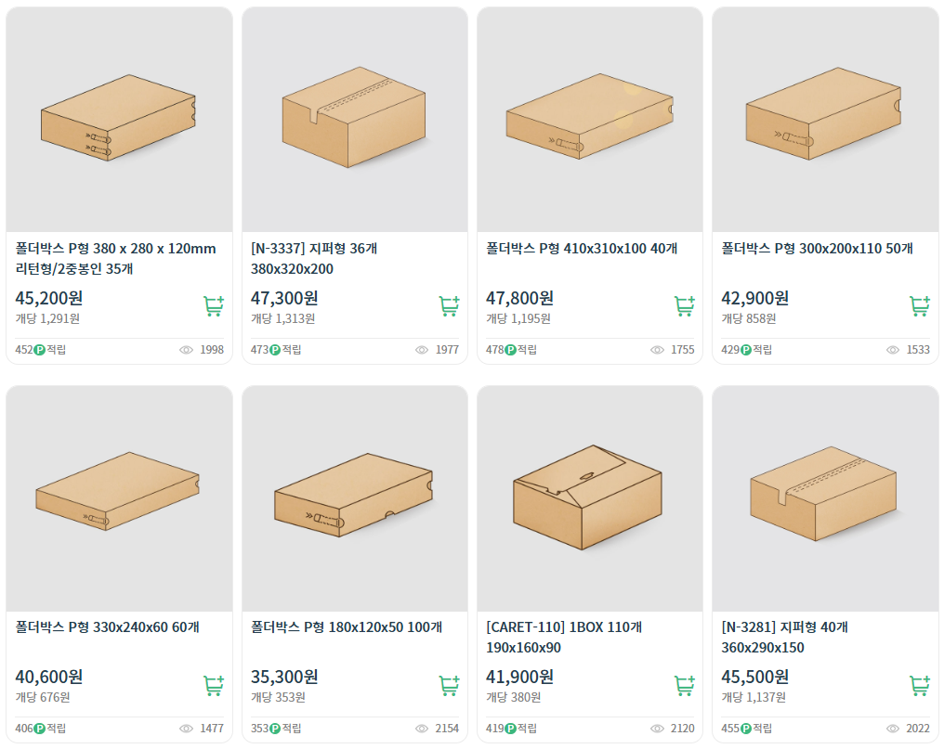Add N-3337 지퍼형 36개 to cart
Viewport: 944px width, 749px height.
[449, 306]
